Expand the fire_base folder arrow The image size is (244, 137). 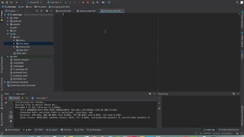tap(14, 44)
